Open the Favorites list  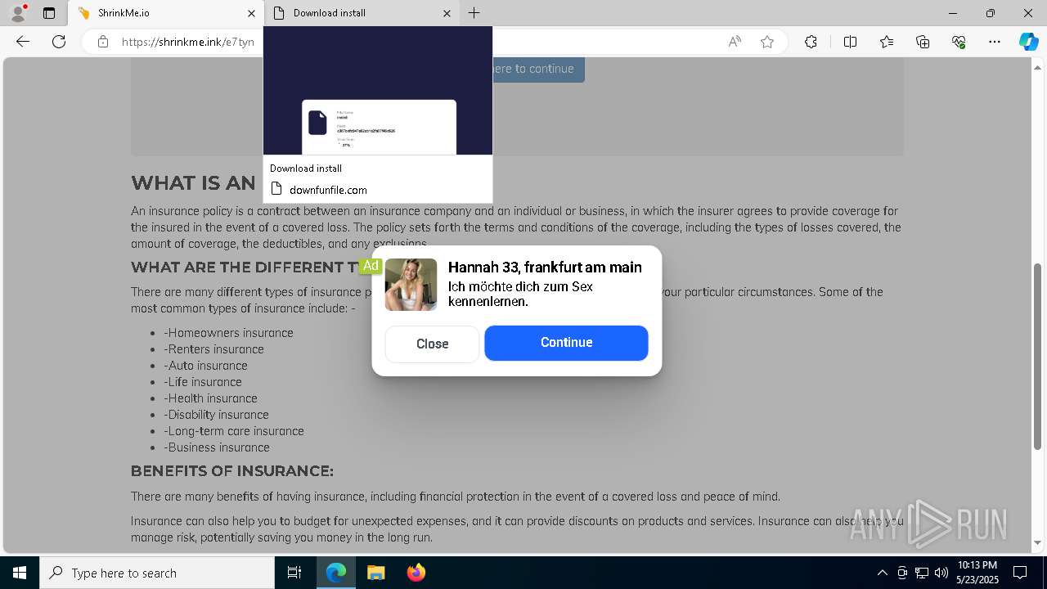tap(887, 42)
